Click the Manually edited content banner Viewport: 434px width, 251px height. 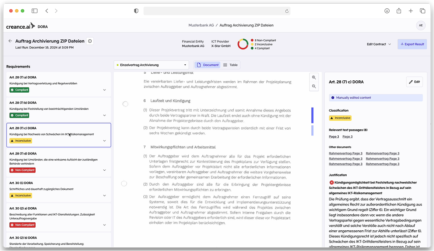tap(376, 97)
